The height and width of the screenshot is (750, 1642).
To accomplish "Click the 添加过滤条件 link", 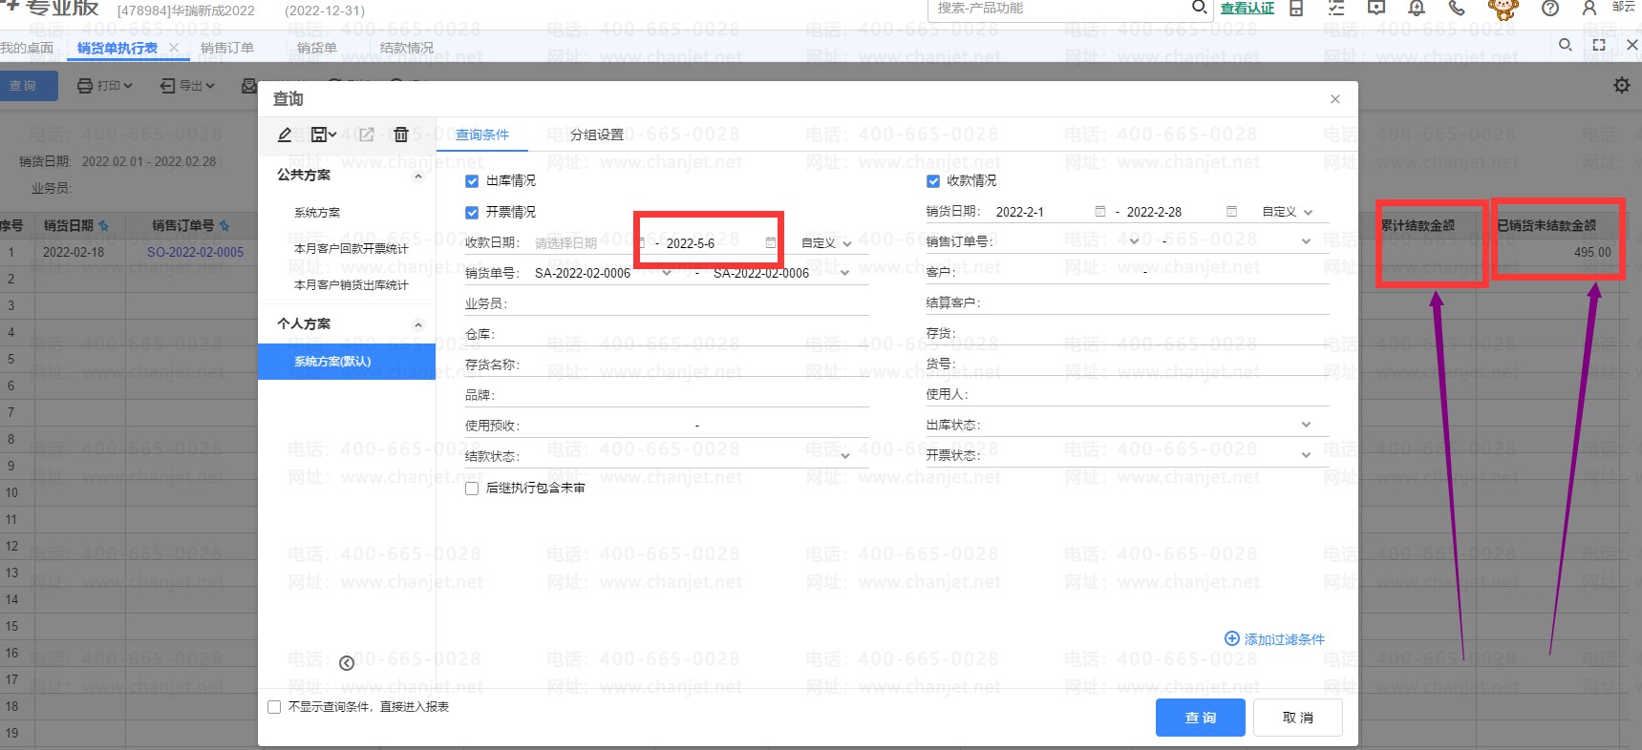I will point(1285,639).
